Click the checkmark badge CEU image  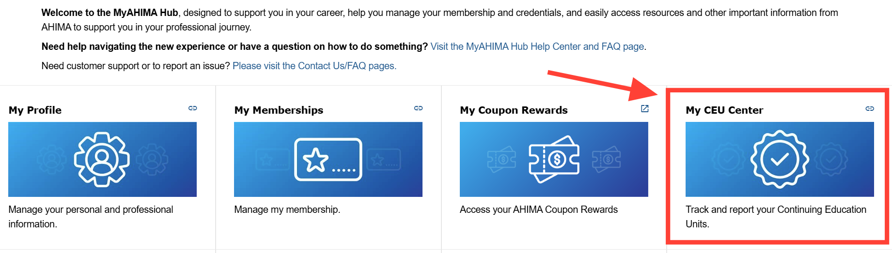point(780,159)
